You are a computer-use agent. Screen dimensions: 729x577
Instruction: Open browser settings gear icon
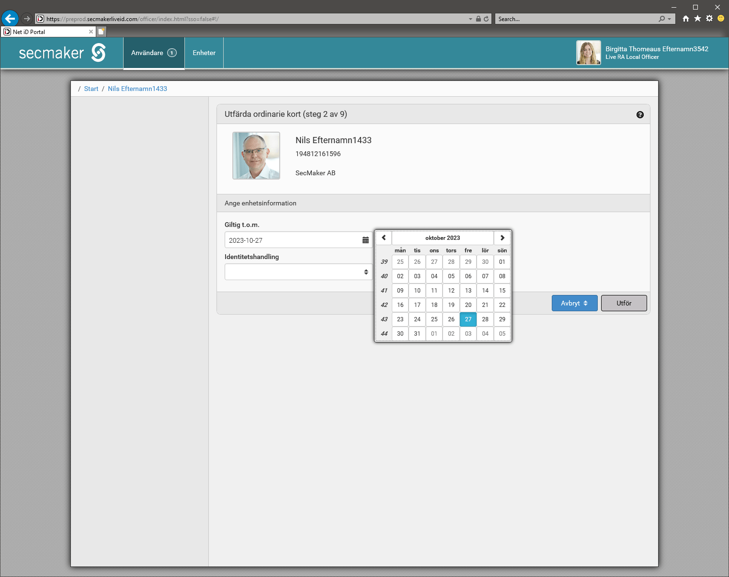[709, 19]
